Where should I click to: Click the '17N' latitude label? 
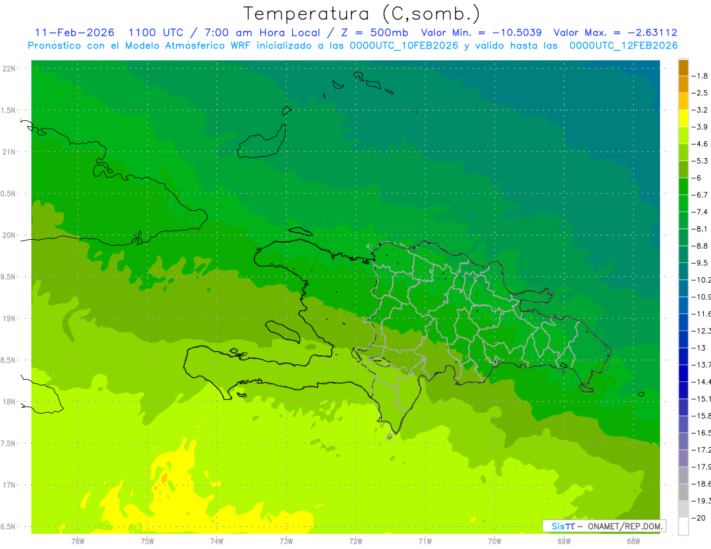click(x=9, y=485)
